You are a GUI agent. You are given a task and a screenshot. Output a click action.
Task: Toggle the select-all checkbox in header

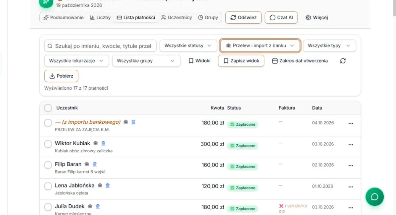pyautogui.click(x=48, y=108)
